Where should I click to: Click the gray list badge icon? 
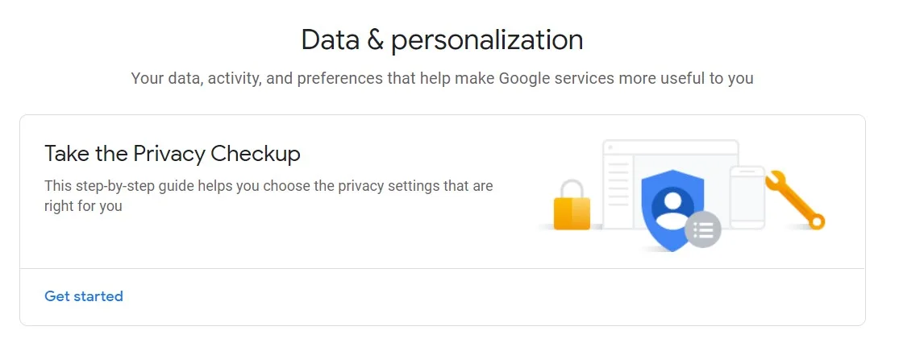[x=703, y=230]
